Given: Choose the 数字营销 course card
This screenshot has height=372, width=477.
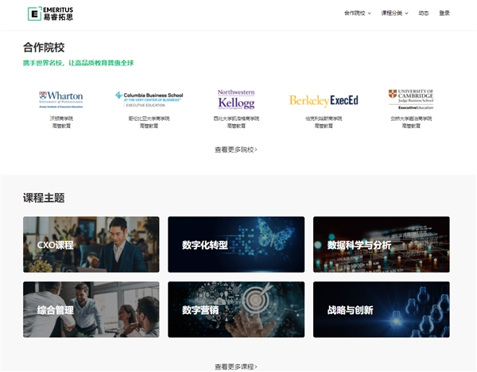Looking at the screenshot, I should point(236,309).
